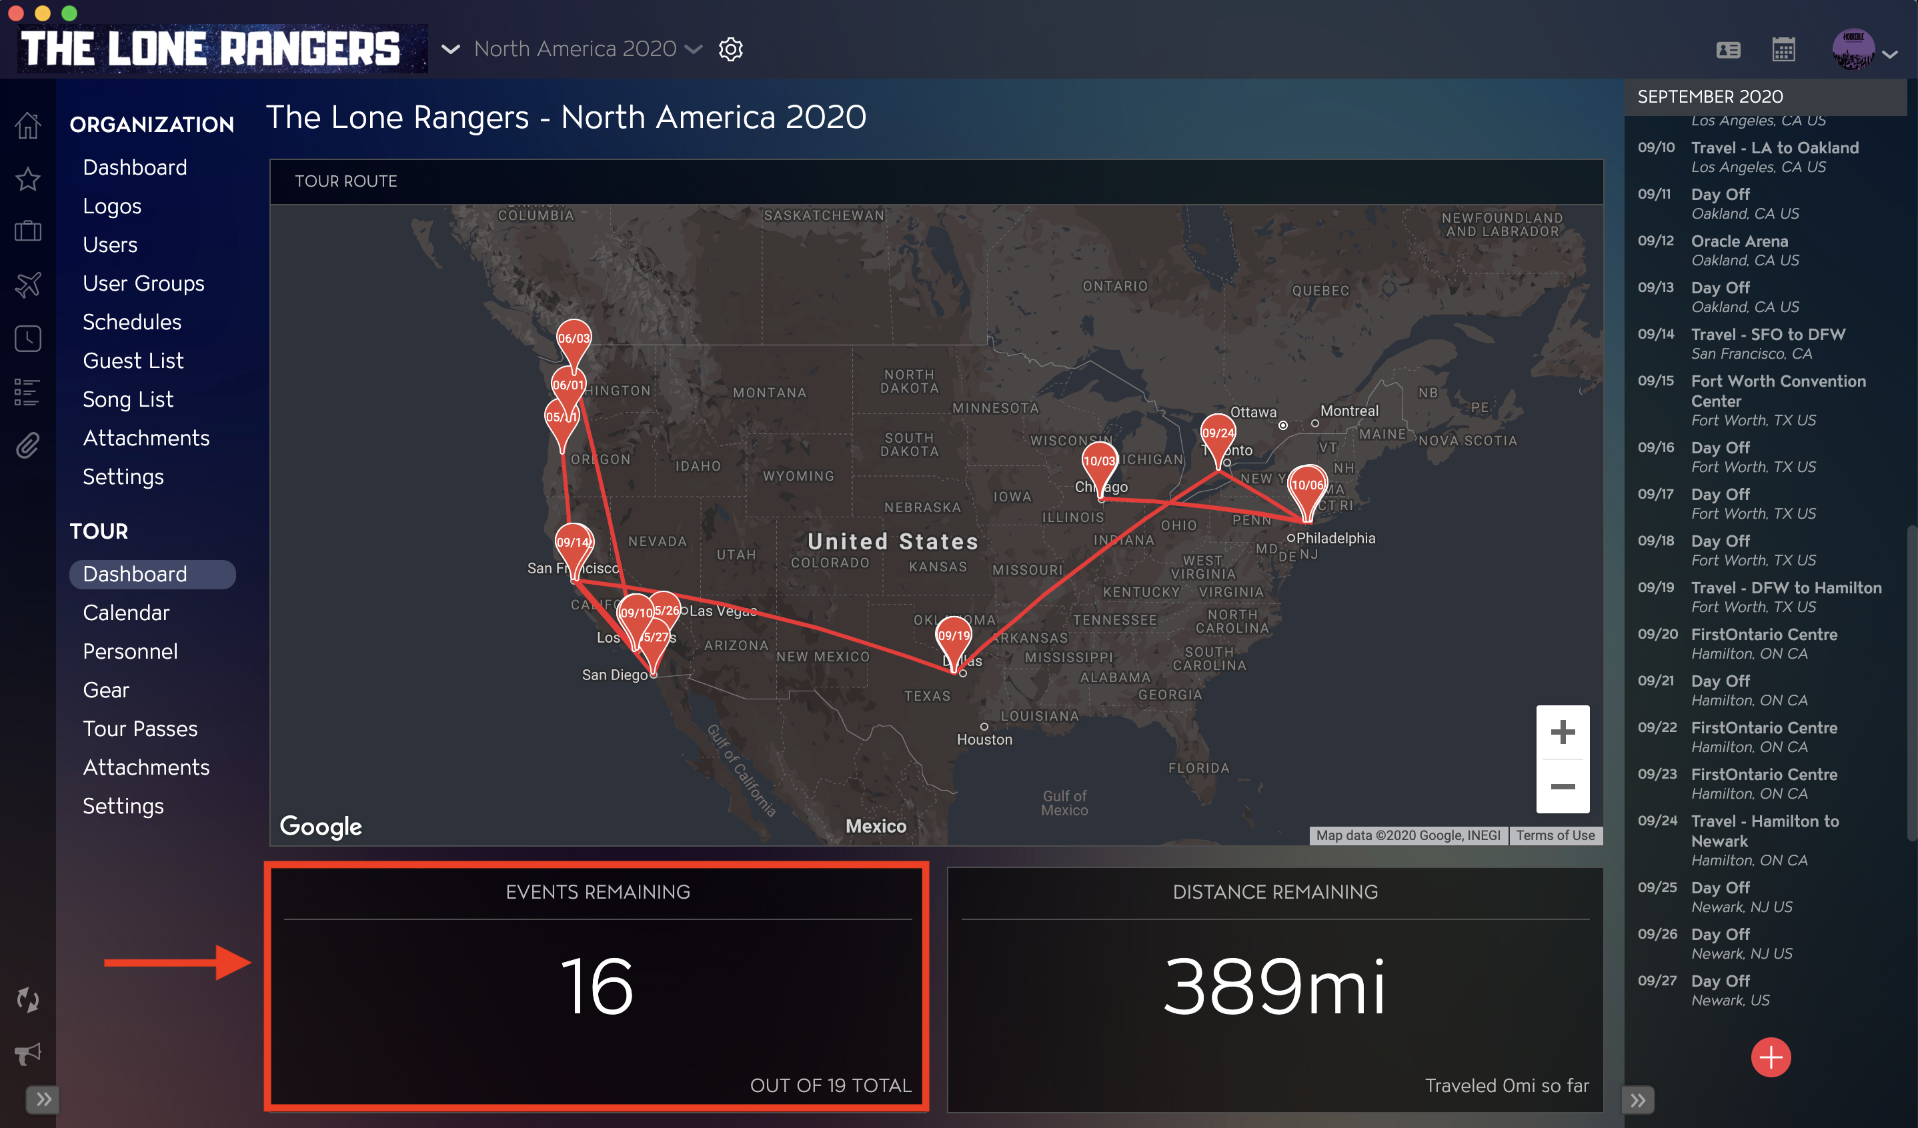1918x1128 pixels.
Task: Open 09/24 Travel - Hamilton to Newark event
Action: [x=1766, y=840]
